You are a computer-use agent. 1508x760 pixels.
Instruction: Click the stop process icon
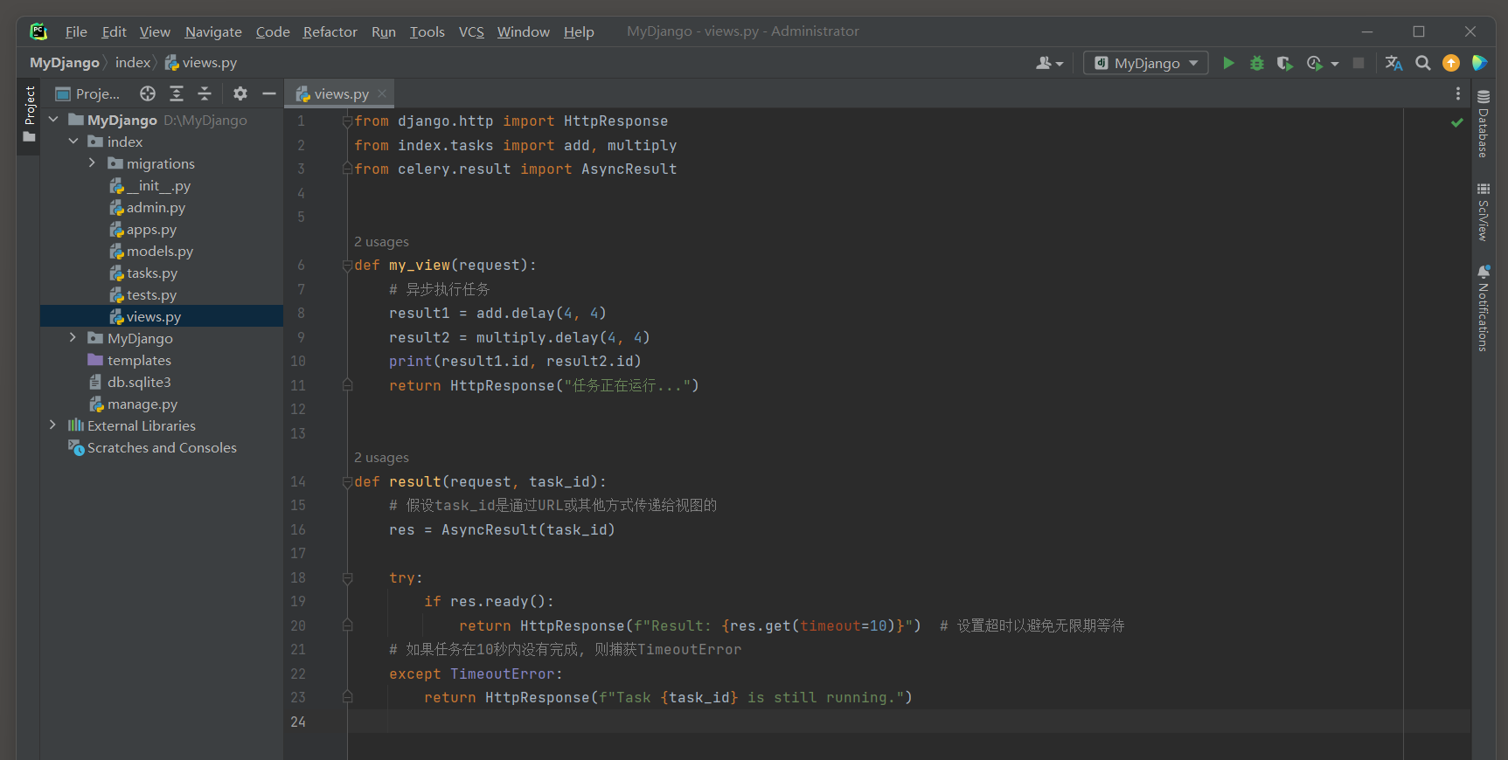point(1359,63)
